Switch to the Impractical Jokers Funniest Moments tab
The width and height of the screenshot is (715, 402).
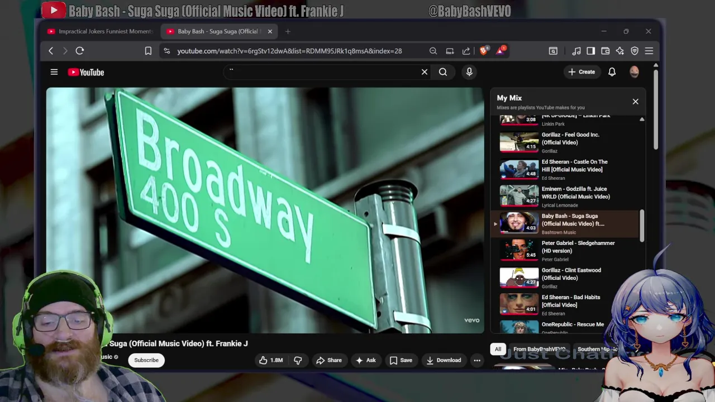pos(101,31)
